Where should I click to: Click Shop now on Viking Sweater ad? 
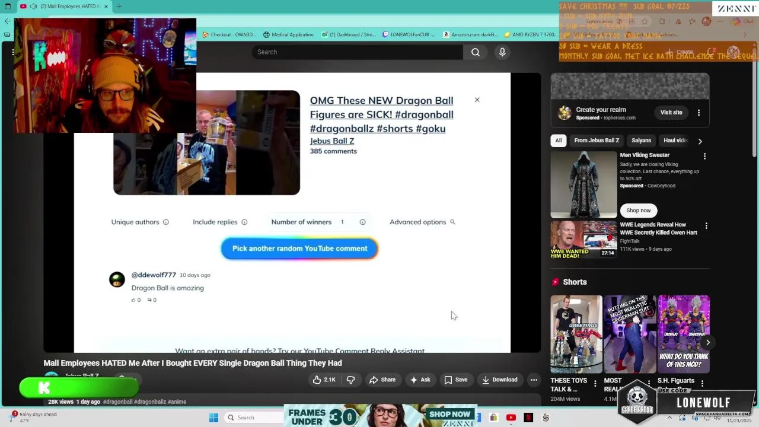pos(638,211)
